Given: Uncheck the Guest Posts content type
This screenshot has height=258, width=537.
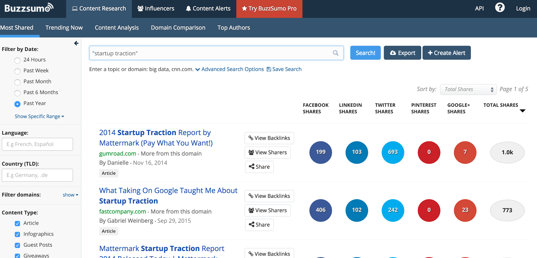Looking at the screenshot, I should click(x=17, y=246).
